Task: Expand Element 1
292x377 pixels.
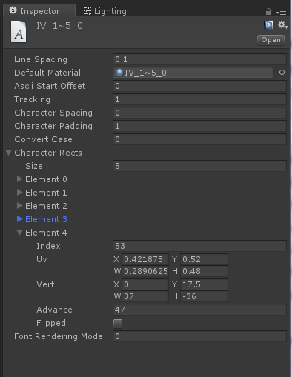Action: tap(19, 193)
